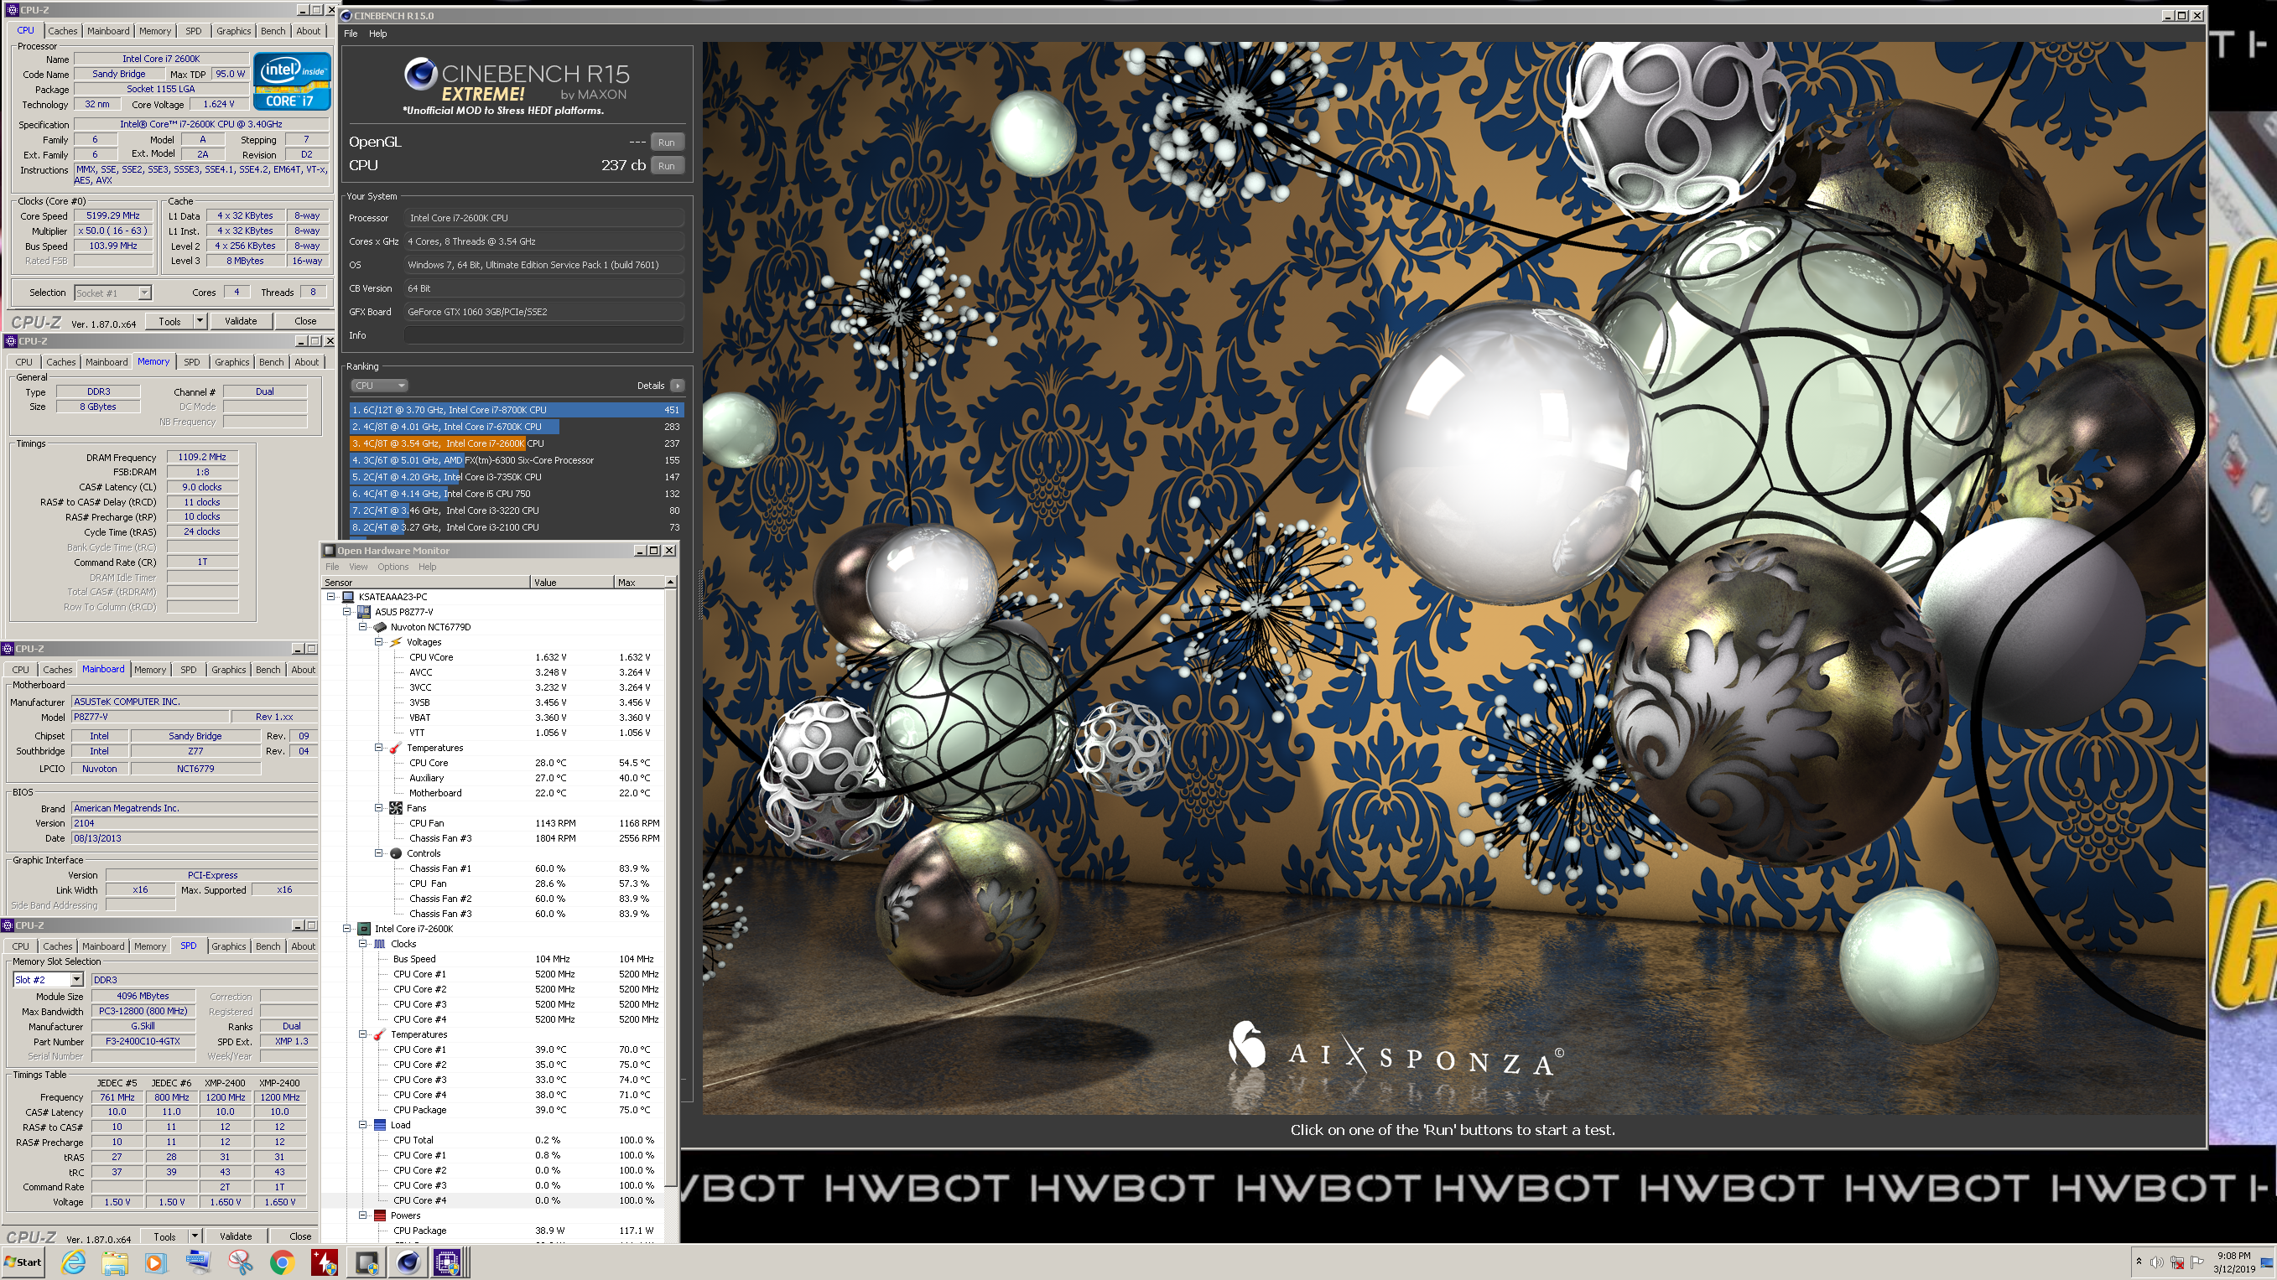Collapse the Load group in sensor tree
This screenshot has width=2277, height=1280.
pyautogui.click(x=363, y=1126)
